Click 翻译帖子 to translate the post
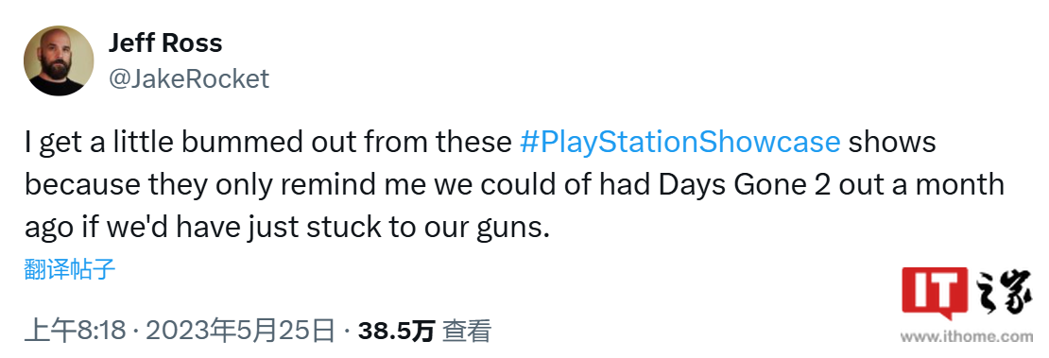 pyautogui.click(x=70, y=269)
